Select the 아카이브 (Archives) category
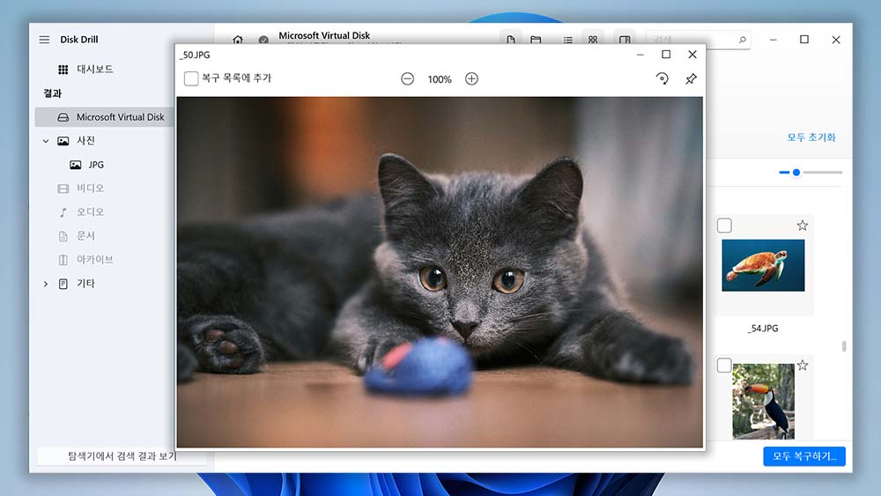This screenshot has width=881, height=496. point(94,260)
